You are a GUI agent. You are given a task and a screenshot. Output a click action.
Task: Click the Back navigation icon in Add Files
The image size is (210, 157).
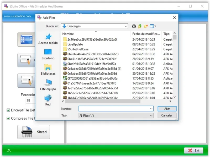tap(134, 26)
